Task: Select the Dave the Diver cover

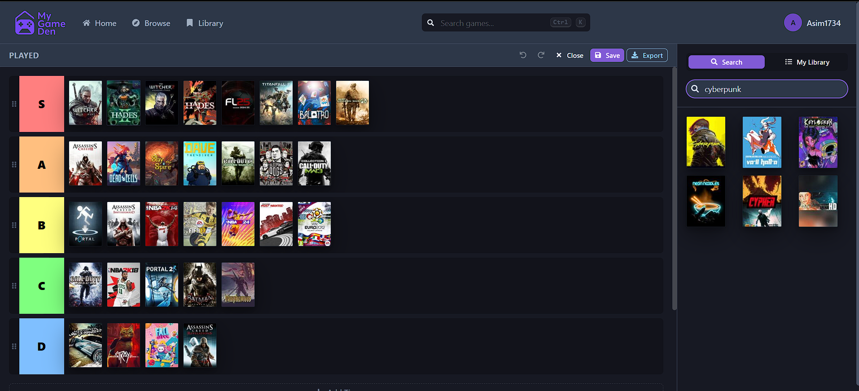Action: coord(200,163)
